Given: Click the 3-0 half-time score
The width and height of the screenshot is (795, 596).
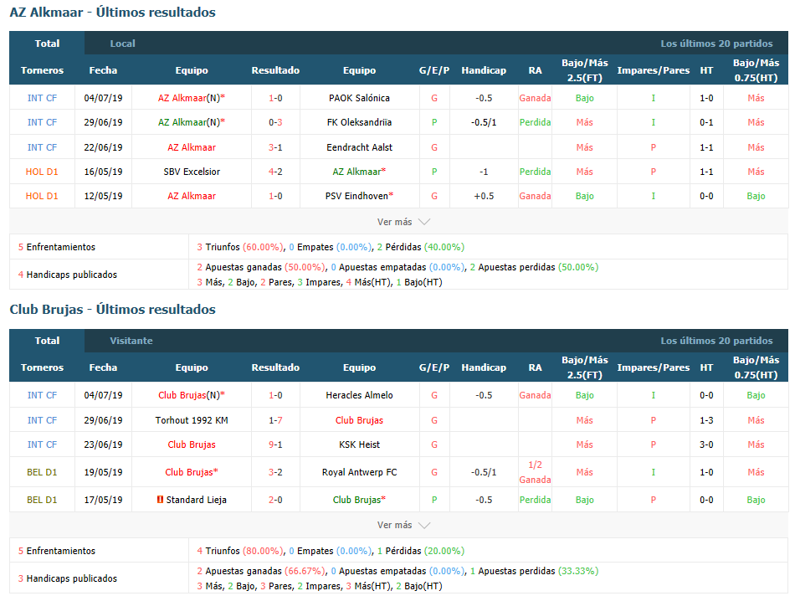Looking at the screenshot, I should coord(706,444).
